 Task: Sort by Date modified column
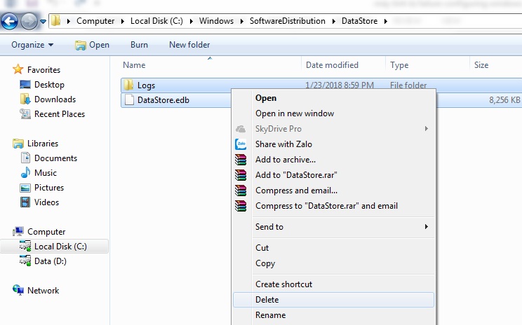(x=332, y=65)
